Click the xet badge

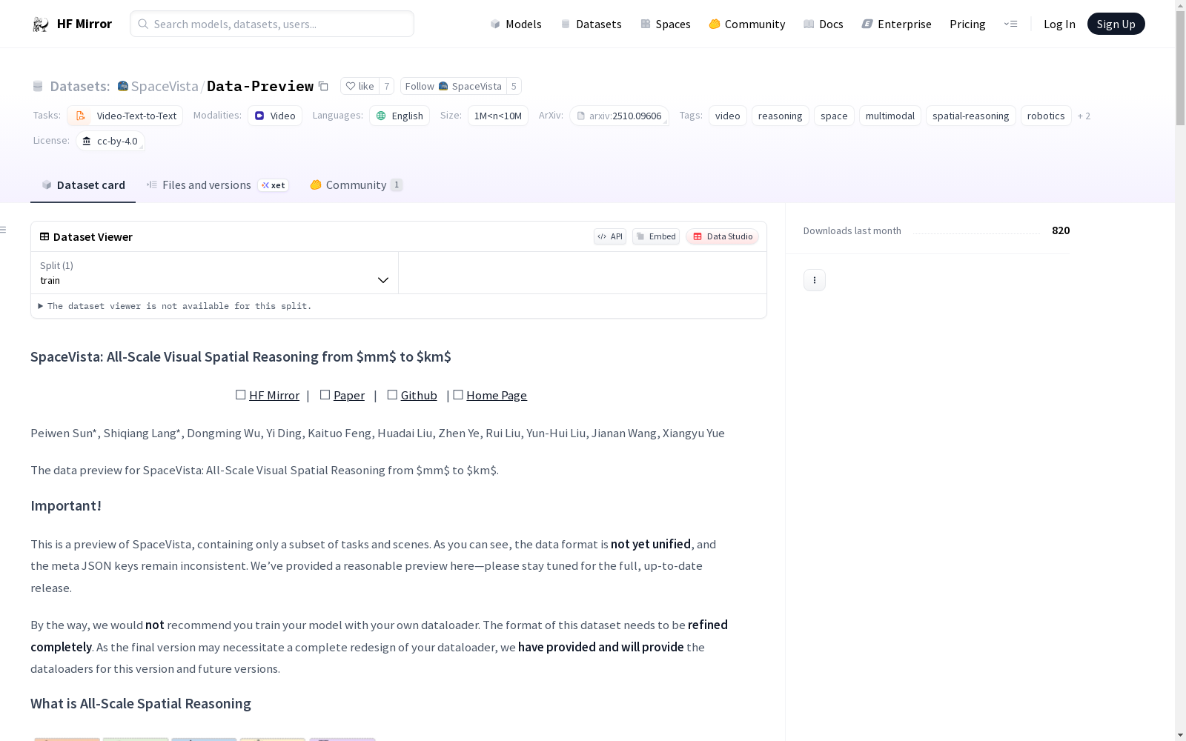coord(274,185)
